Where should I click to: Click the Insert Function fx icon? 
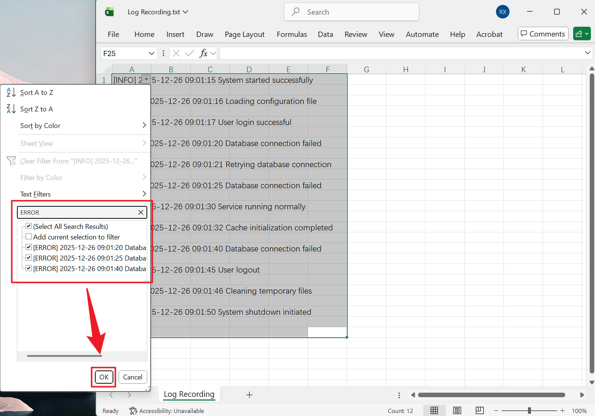[203, 53]
